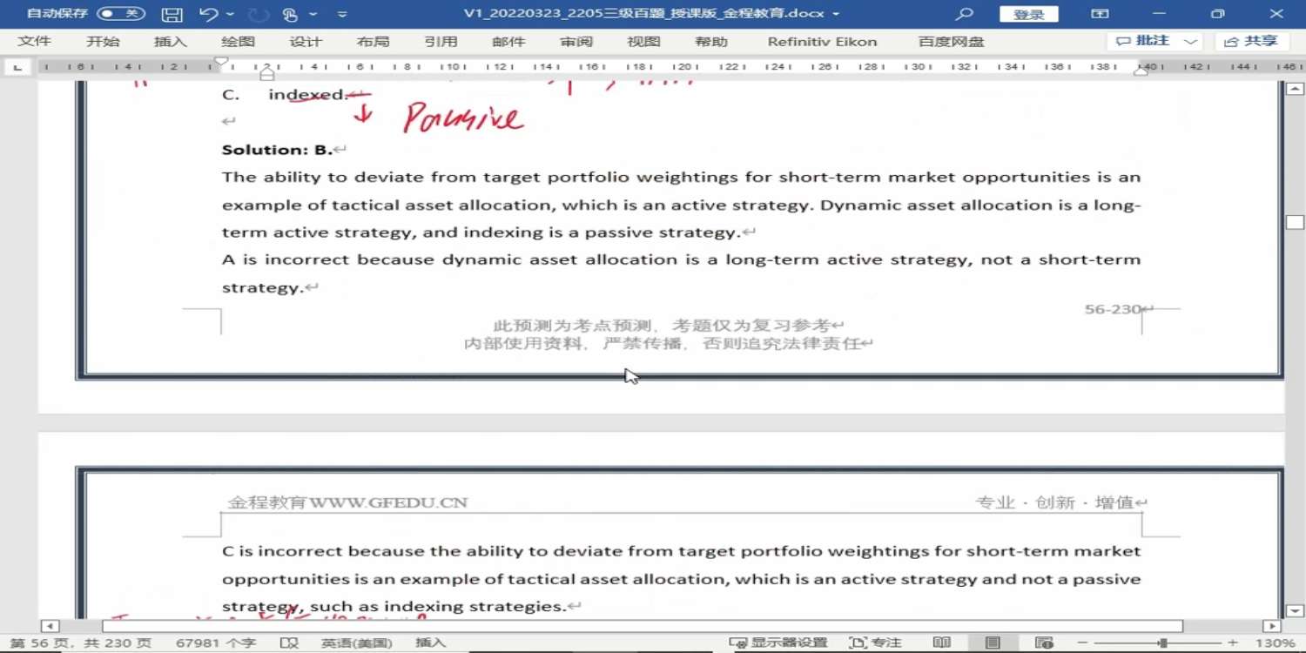Viewport: 1306px width, 653px height.
Task: Open the 布局 Layout tab
Action: click(373, 42)
